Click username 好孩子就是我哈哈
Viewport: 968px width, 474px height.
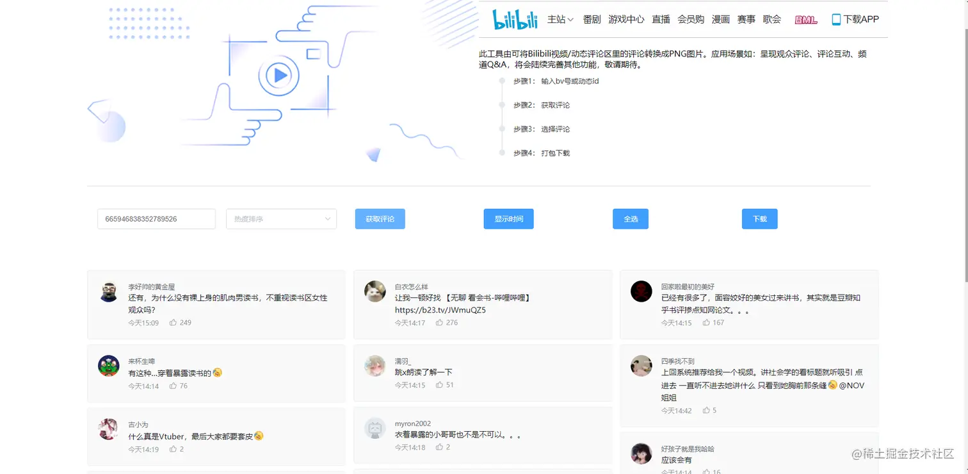point(688,449)
